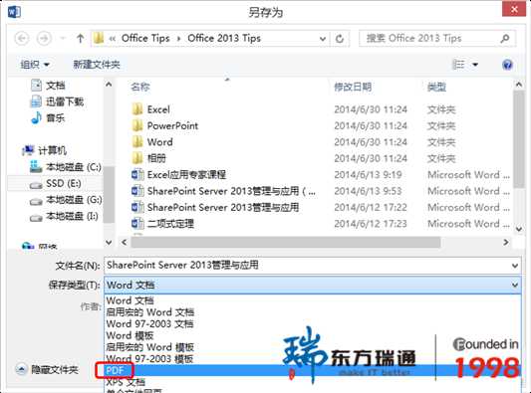Image resolution: width=531 pixels, height=393 pixels.
Task: Click the 计算机 computer icon
Action: point(28,150)
